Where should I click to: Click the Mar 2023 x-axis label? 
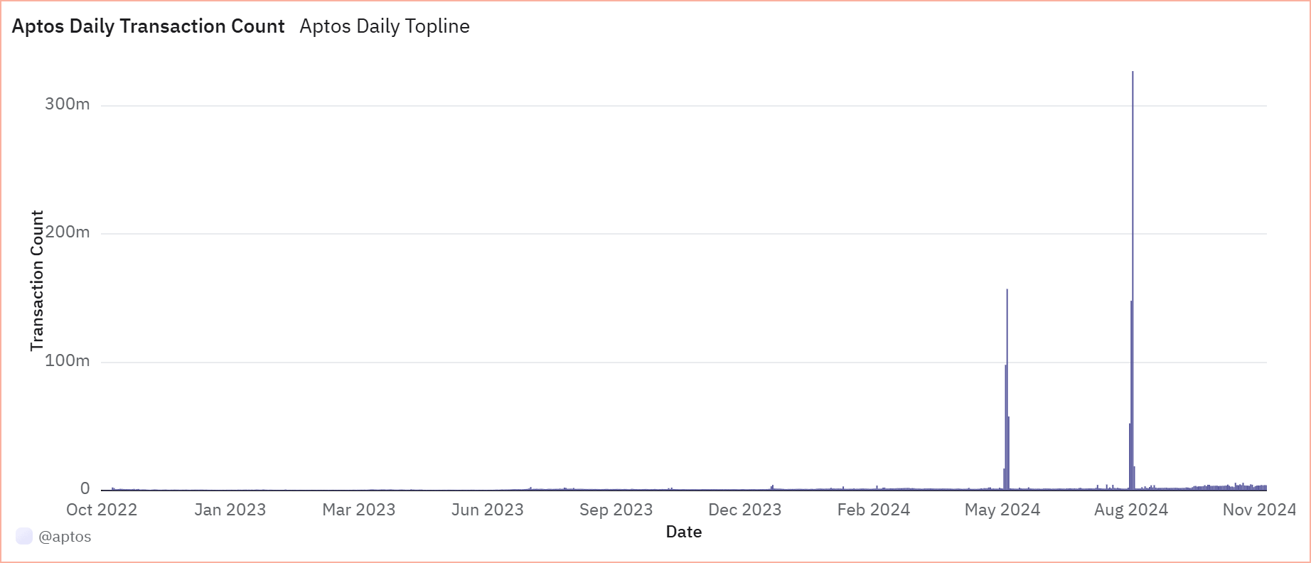[x=358, y=510]
